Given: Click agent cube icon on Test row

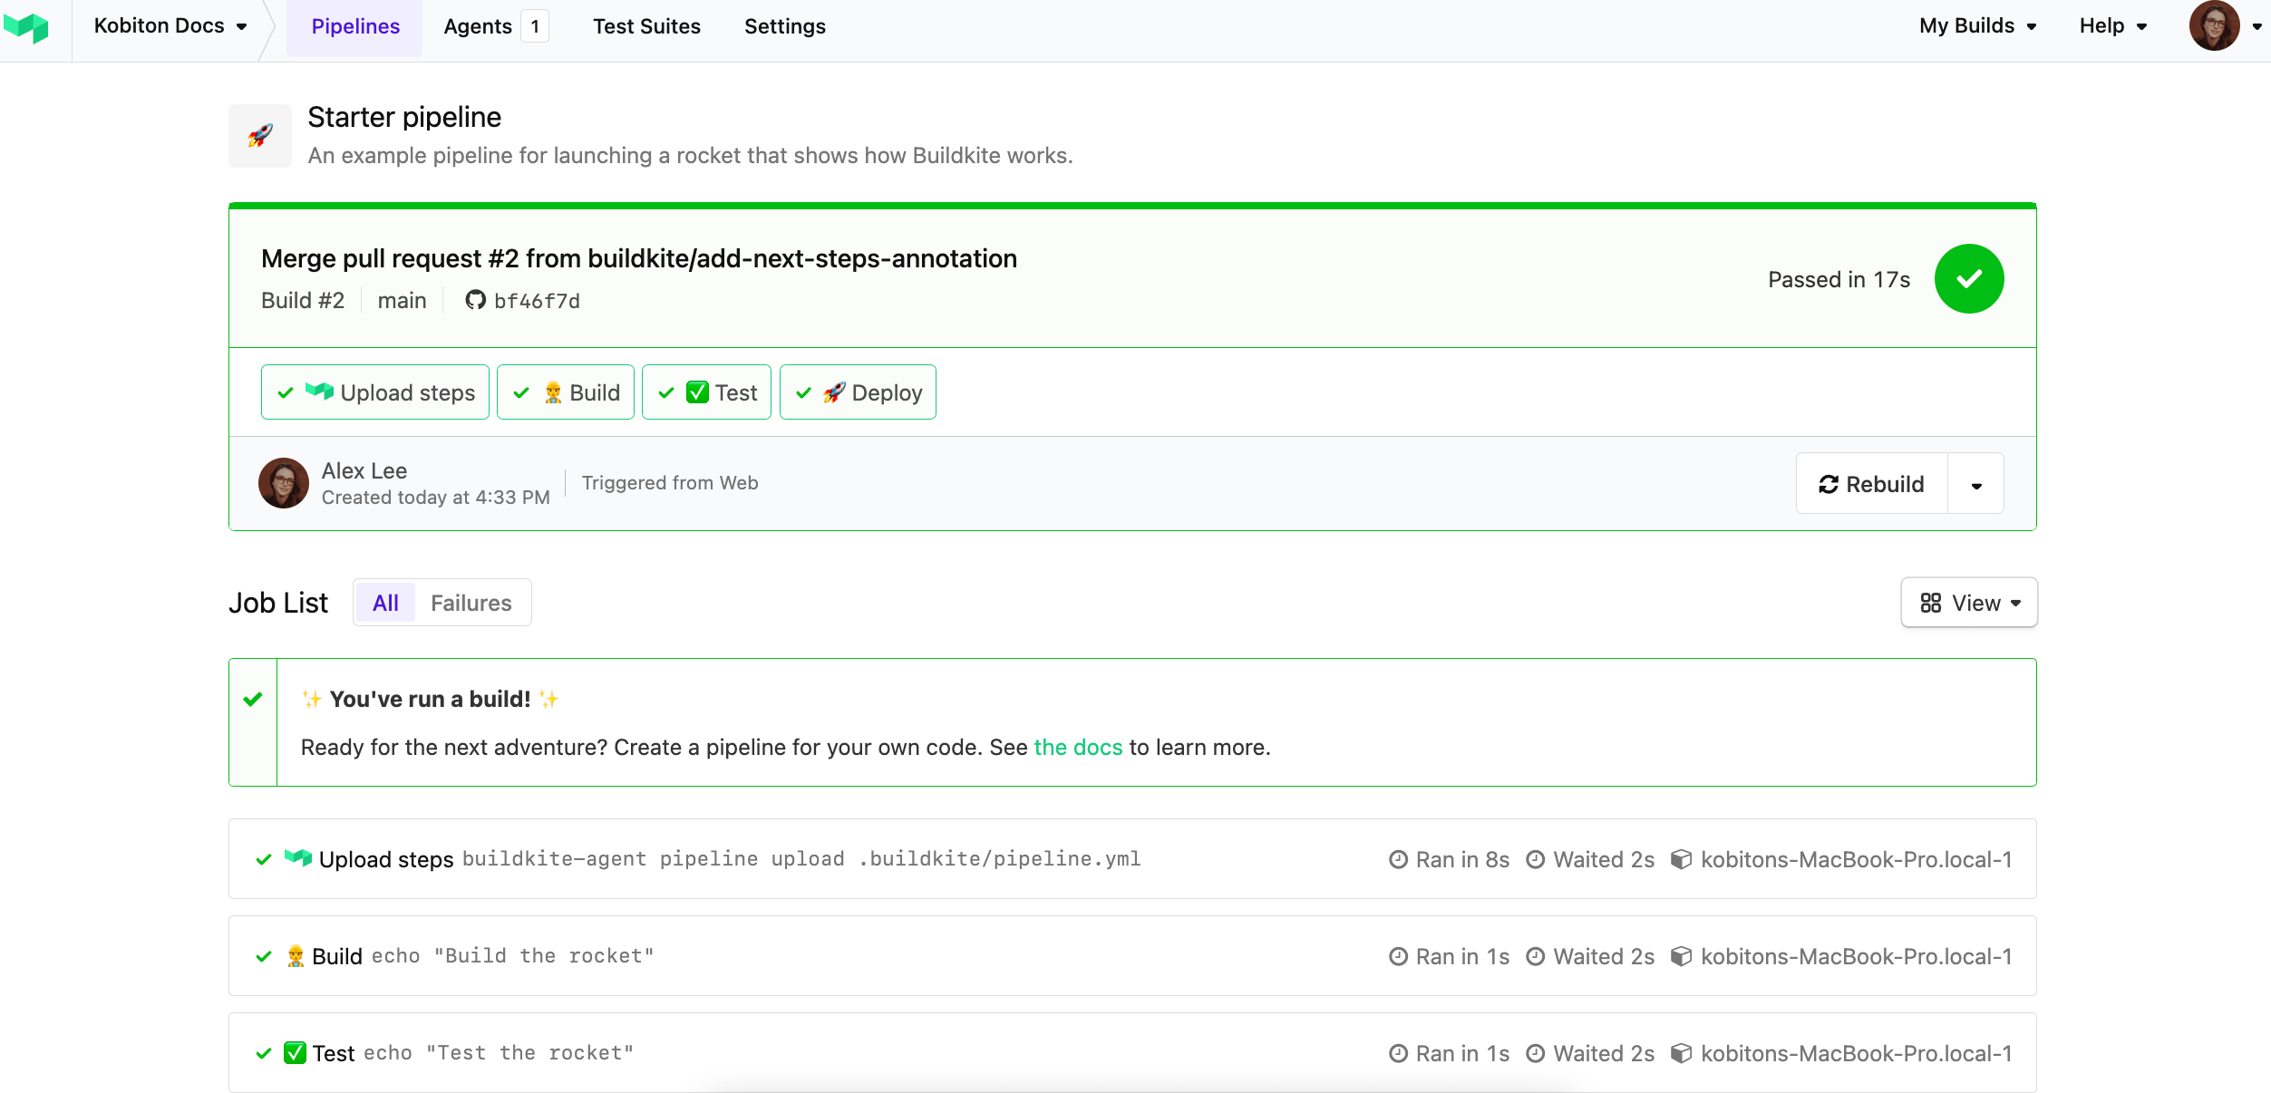Looking at the screenshot, I should point(1681,1053).
